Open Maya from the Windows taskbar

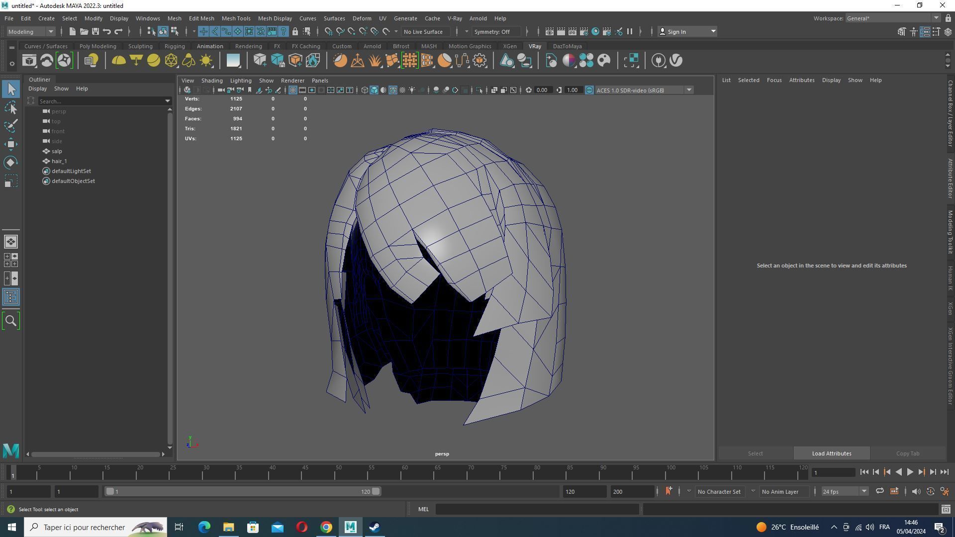[x=351, y=527]
